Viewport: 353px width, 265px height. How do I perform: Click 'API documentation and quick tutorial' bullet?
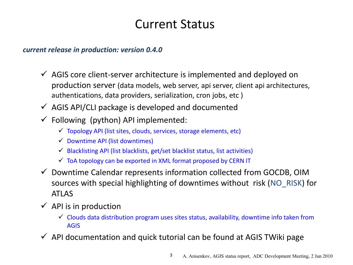click(178, 237)
